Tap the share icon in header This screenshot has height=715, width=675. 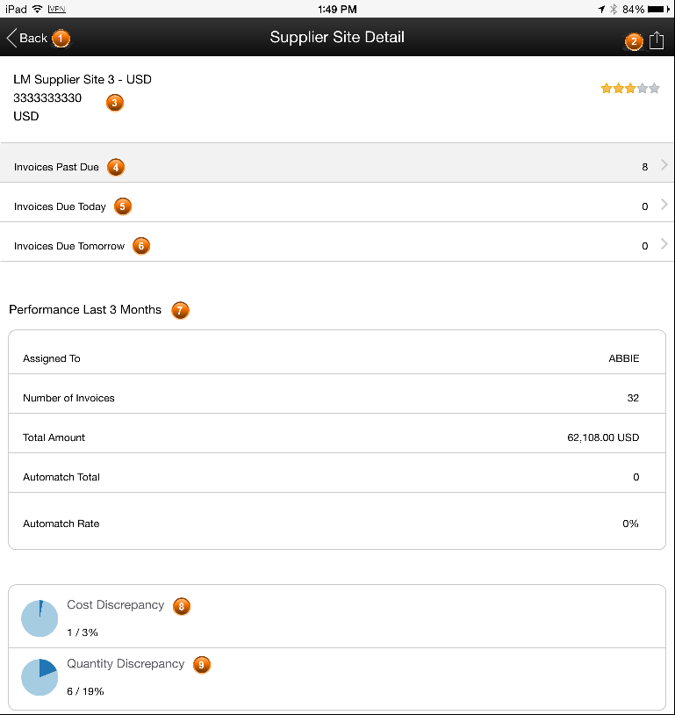tap(656, 40)
